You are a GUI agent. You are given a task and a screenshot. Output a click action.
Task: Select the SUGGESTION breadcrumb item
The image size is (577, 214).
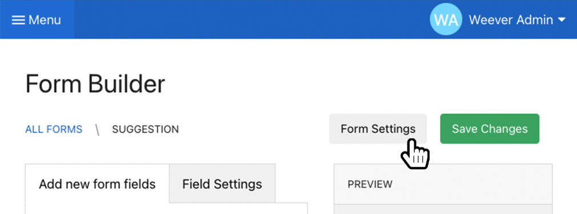tap(146, 129)
